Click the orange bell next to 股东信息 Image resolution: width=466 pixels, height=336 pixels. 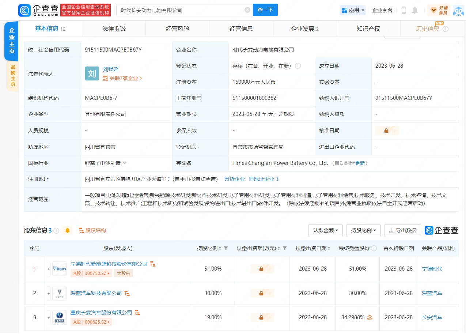(67, 230)
